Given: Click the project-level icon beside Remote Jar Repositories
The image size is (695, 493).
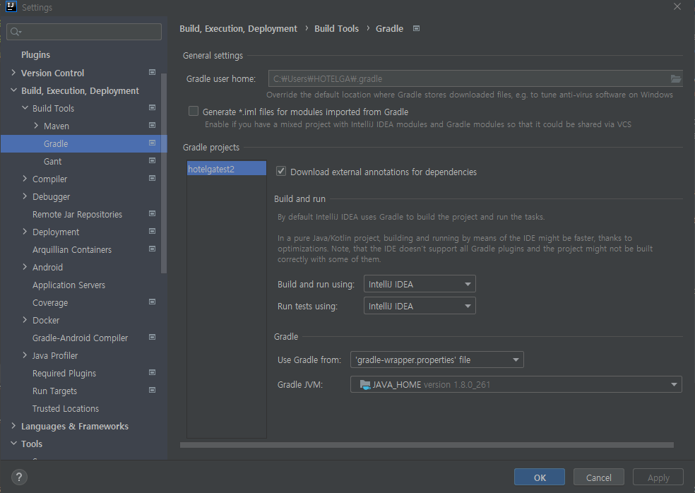Looking at the screenshot, I should 152,214.
